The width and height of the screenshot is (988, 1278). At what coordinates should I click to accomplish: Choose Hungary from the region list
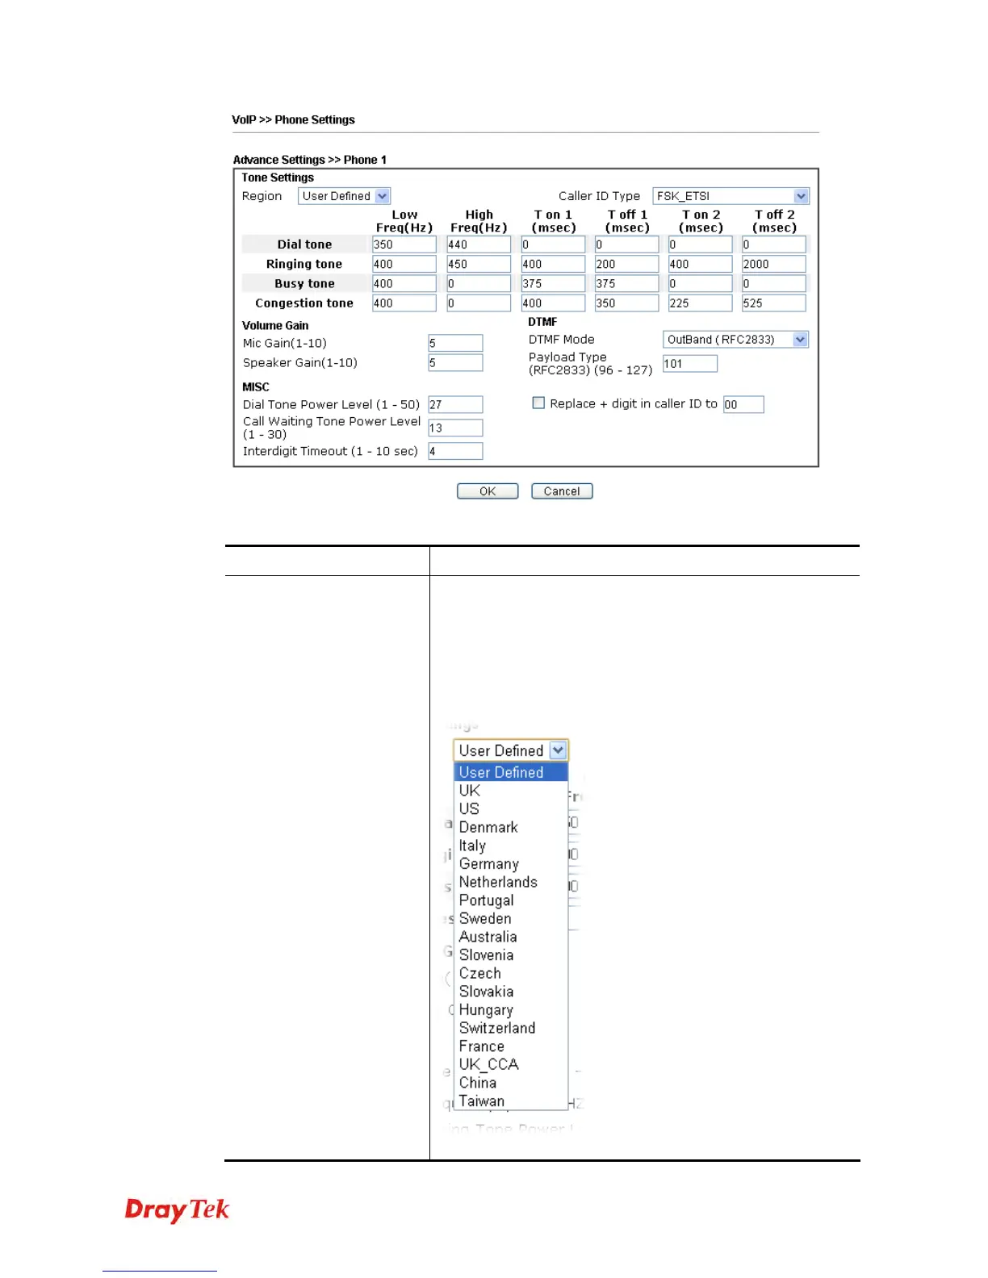[511, 1010]
